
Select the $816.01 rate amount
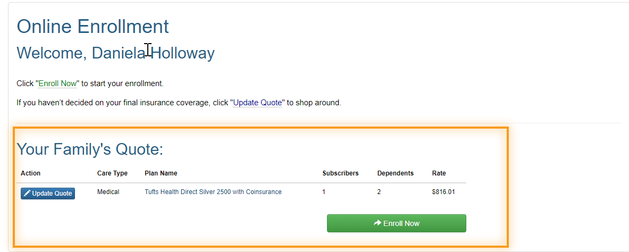(443, 192)
